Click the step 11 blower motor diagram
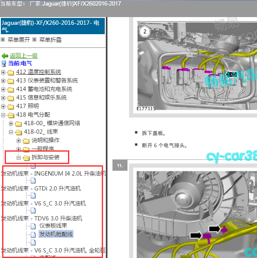This screenshot has height=258, width=257. click(x=197, y=214)
